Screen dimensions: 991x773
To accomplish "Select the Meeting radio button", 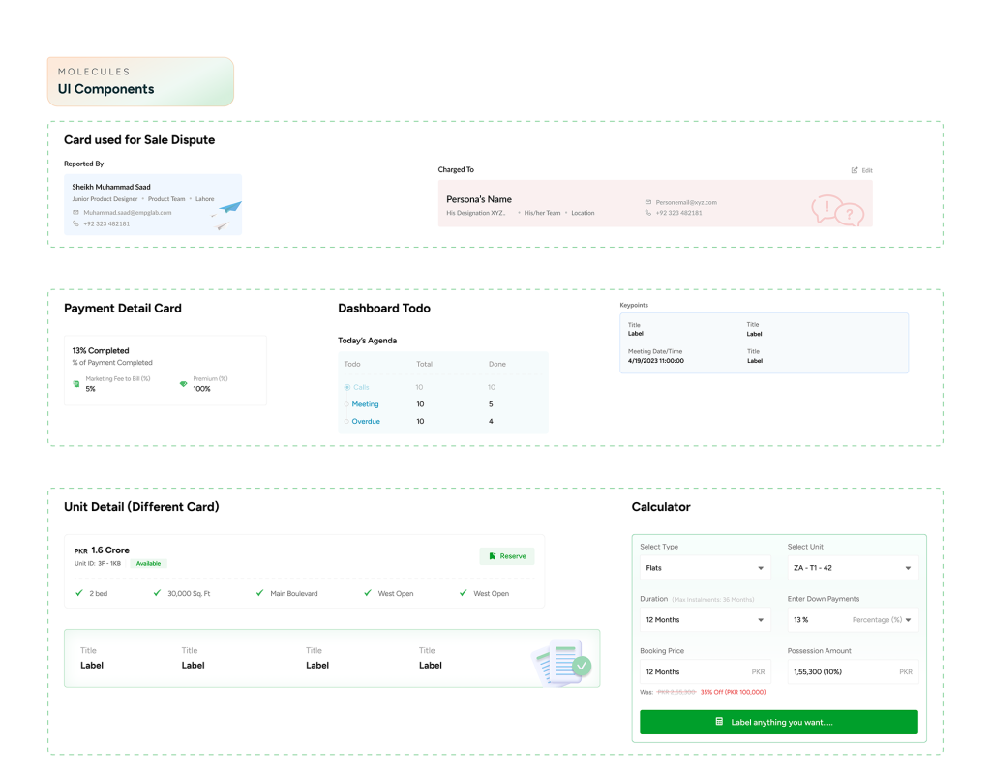I will tap(347, 404).
